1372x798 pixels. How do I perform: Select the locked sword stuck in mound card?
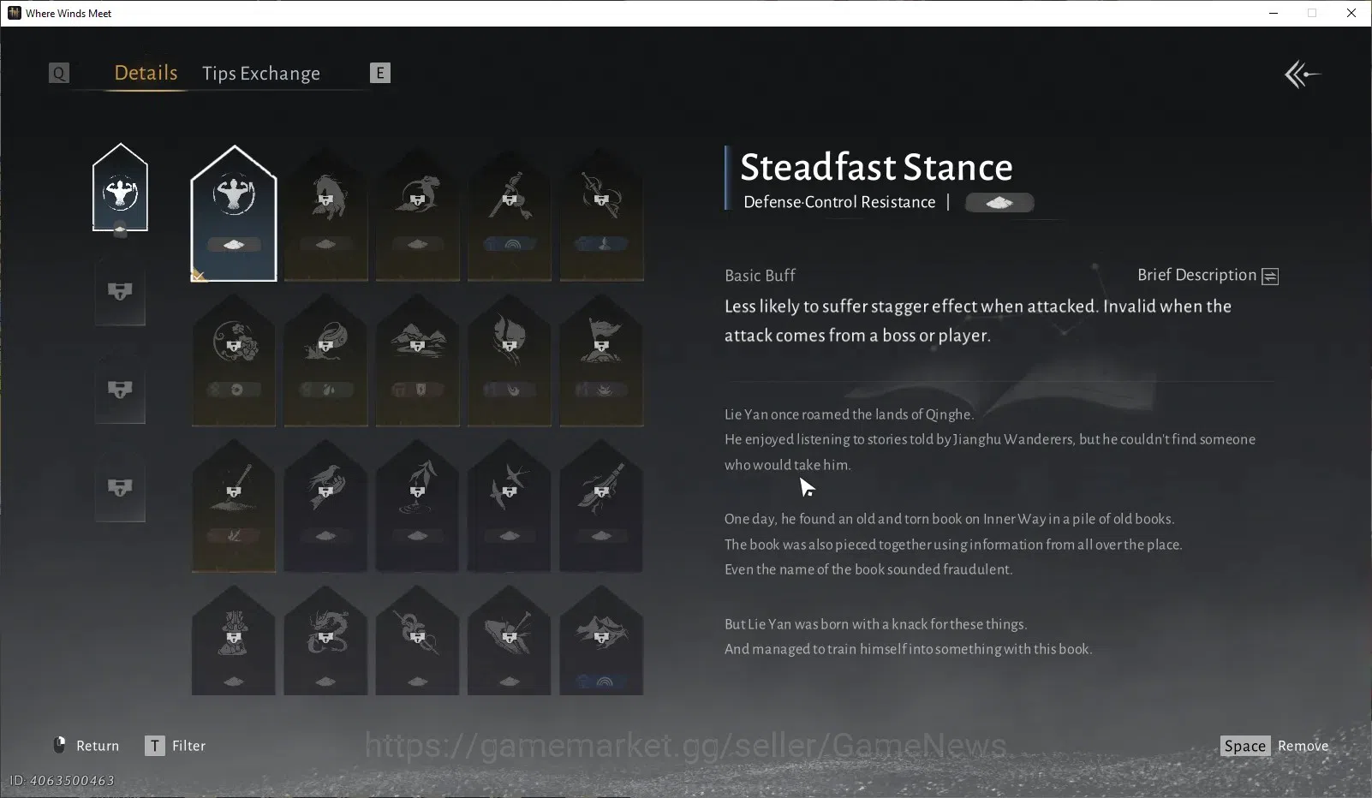pos(234,505)
